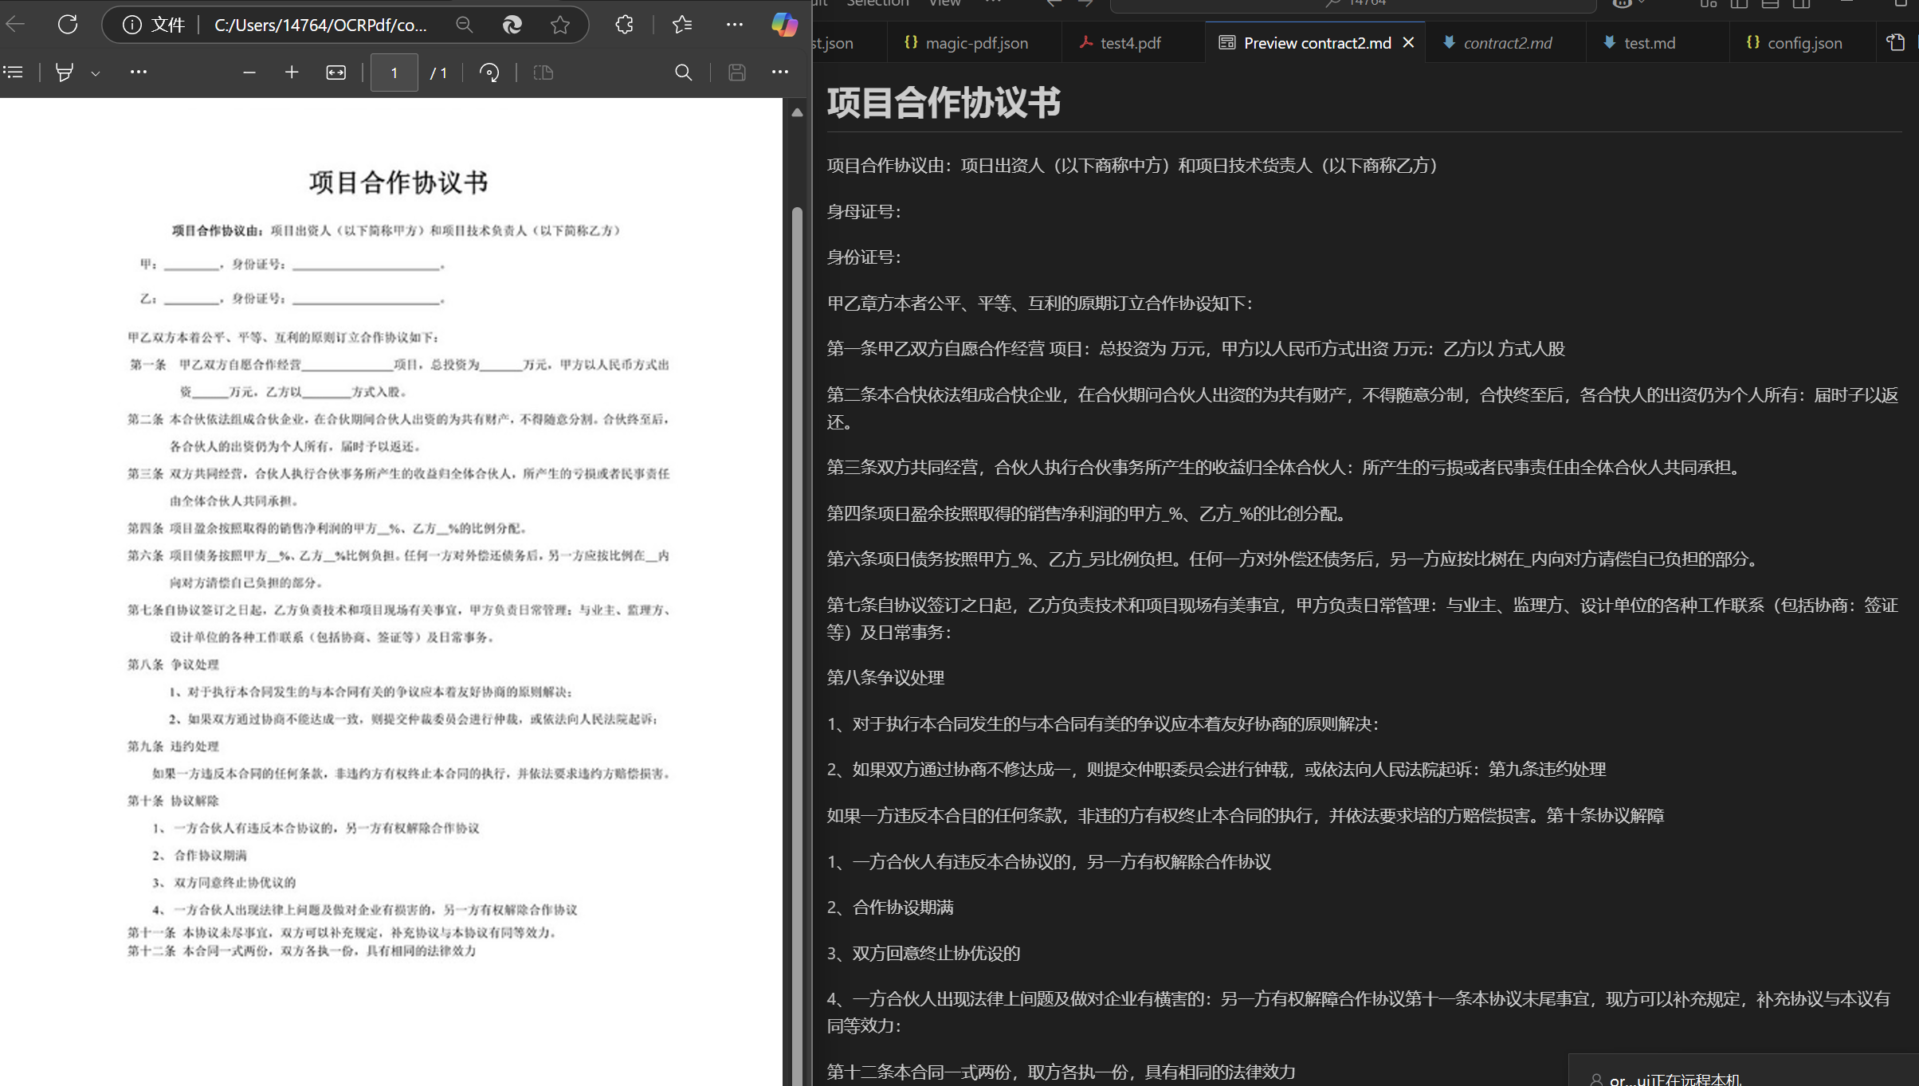Screen dimensions: 1919x1086
Task: Rotate the PDF page
Action: coord(489,73)
